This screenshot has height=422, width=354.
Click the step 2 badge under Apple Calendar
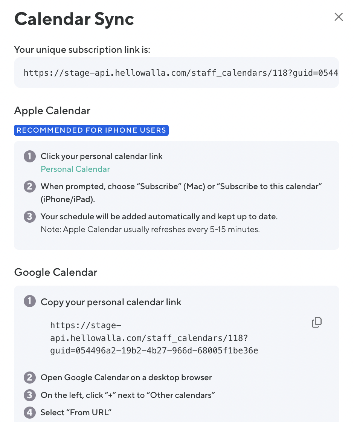pos(29,187)
